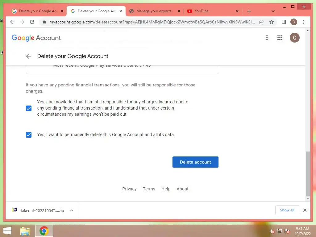Share this page from the address bar
316x237 pixels.
[262, 22]
